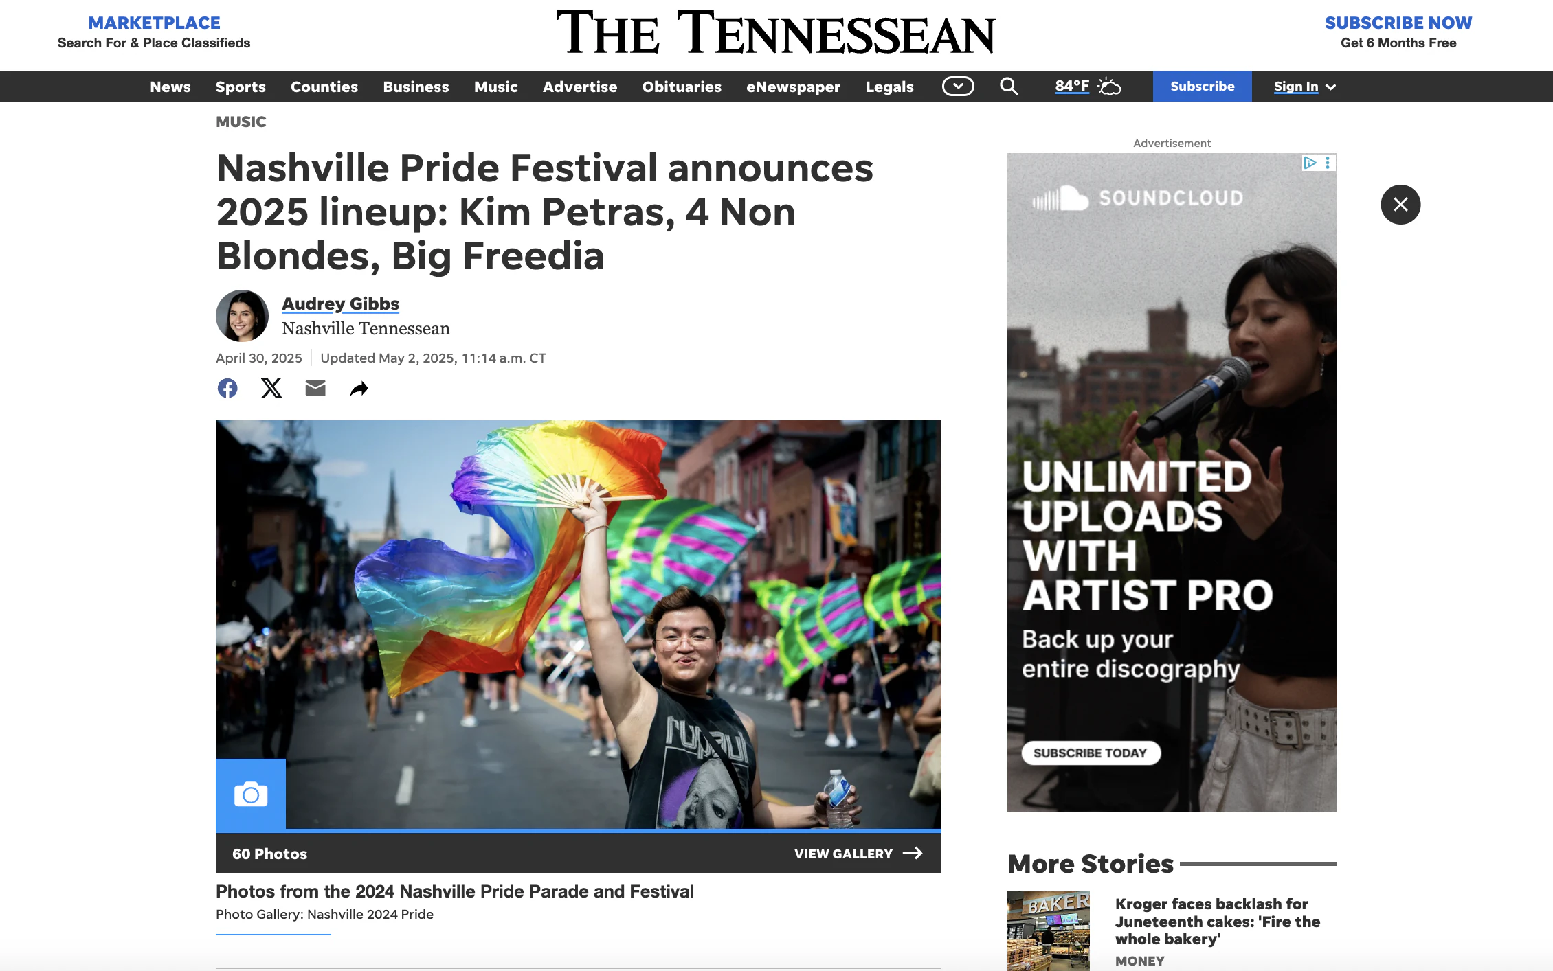The image size is (1553, 971).
Task: Open the eNewspaper tab
Action: pyautogui.click(x=793, y=87)
